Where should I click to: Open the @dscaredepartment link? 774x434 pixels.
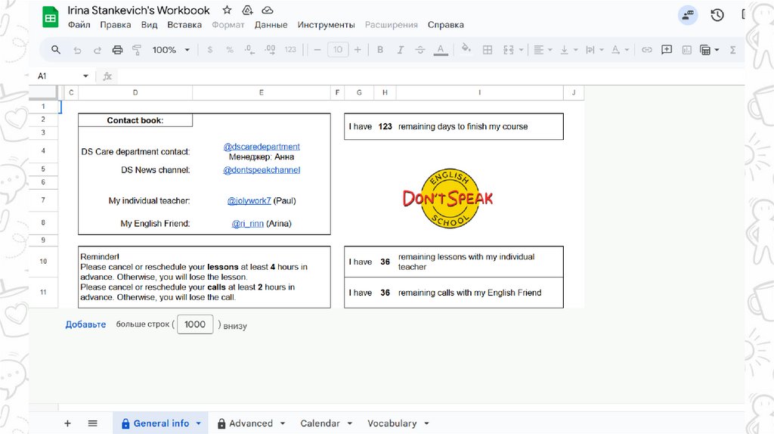pyautogui.click(x=262, y=147)
